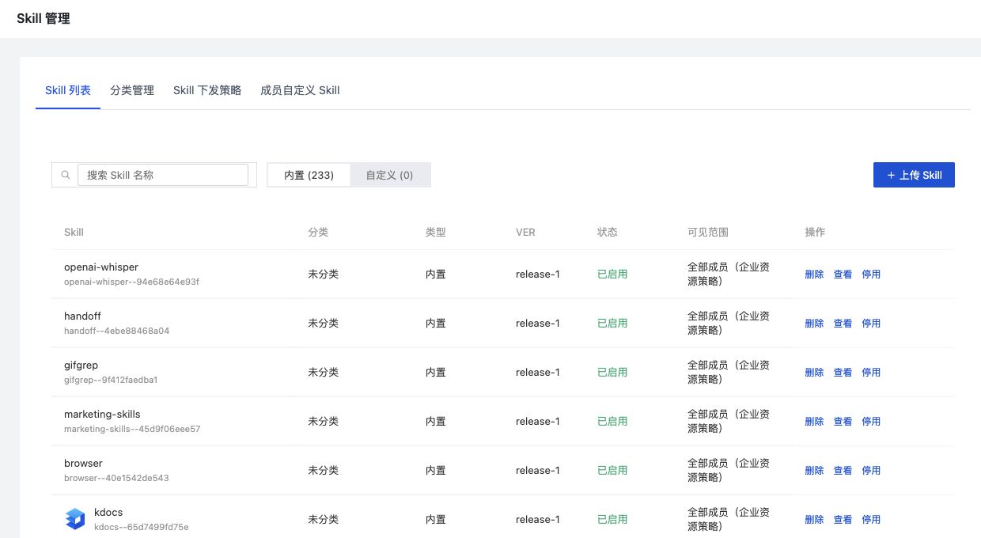The height and width of the screenshot is (538, 981).
Task: Delete the gifgrep skill
Action: 814,373
